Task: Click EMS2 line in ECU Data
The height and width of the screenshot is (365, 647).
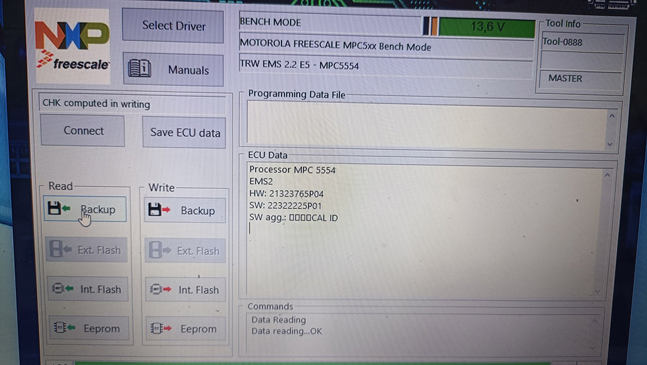Action: tap(261, 182)
